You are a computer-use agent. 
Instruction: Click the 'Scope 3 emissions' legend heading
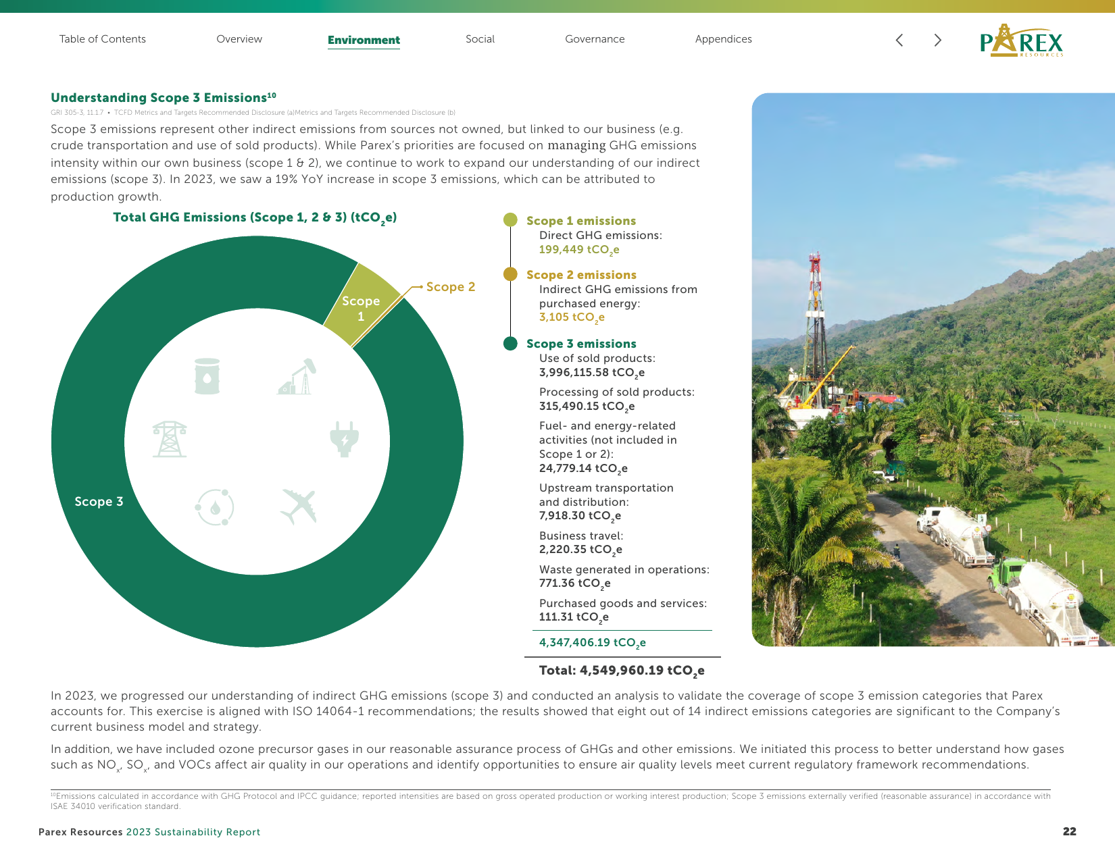pos(581,344)
